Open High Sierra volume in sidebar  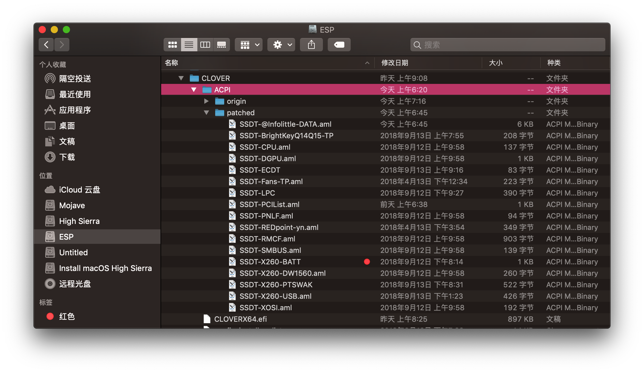pyautogui.click(x=79, y=221)
